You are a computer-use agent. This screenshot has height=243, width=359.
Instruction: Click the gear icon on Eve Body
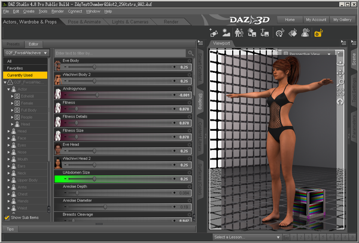(189, 60)
